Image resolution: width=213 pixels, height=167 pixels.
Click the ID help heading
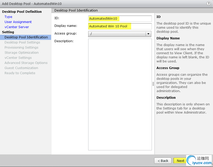158,17
